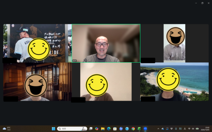Select the beach background participant video tile
Screen dimensions: 212x132
[174, 82]
